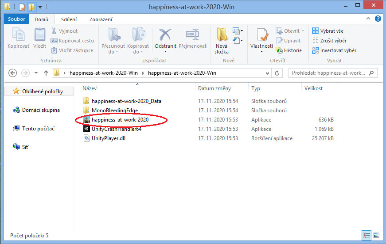
Task: Collapse the ribbon with chevron
Action: point(368,19)
